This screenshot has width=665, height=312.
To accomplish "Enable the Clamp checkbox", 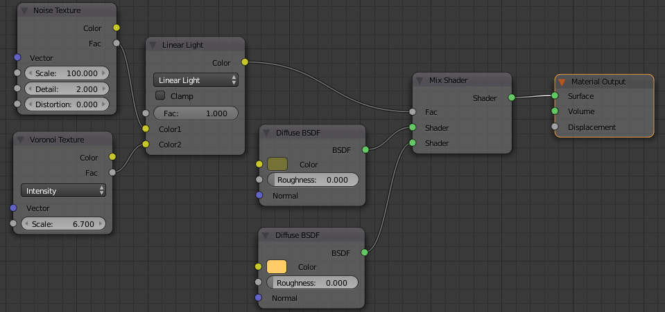I will click(x=160, y=95).
